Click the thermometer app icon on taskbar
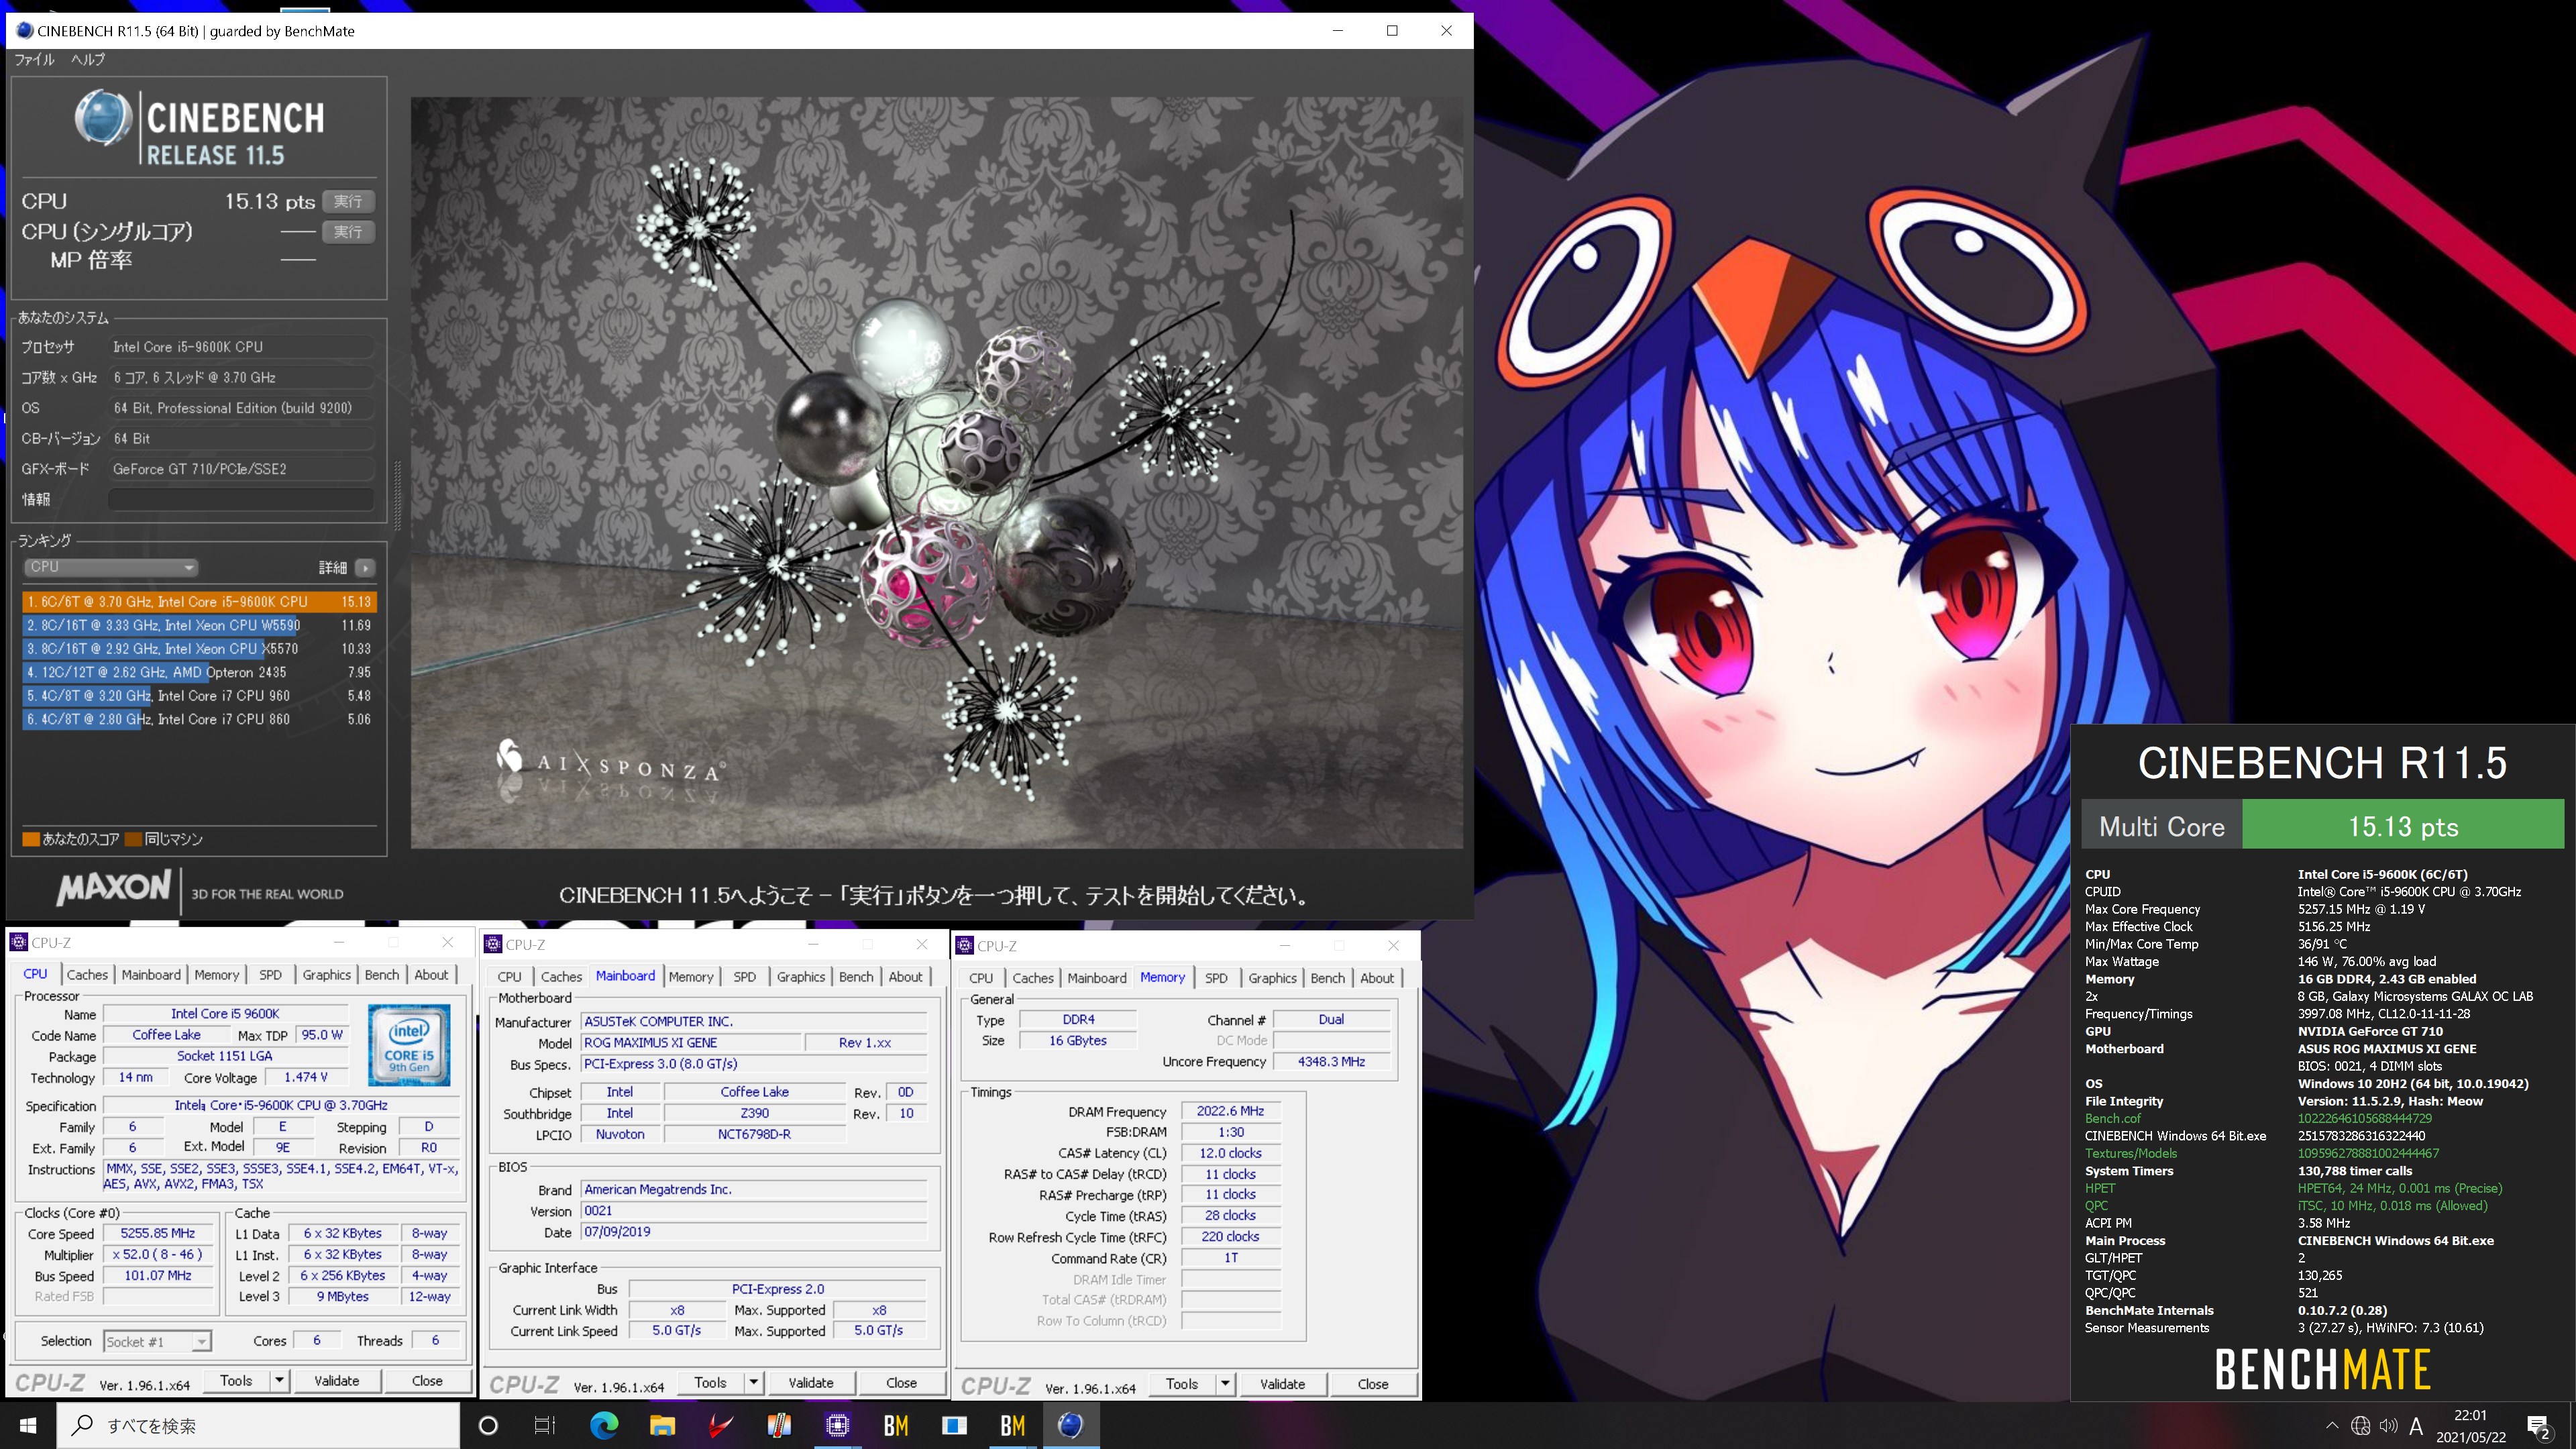This screenshot has width=2576, height=1449. click(779, 1425)
